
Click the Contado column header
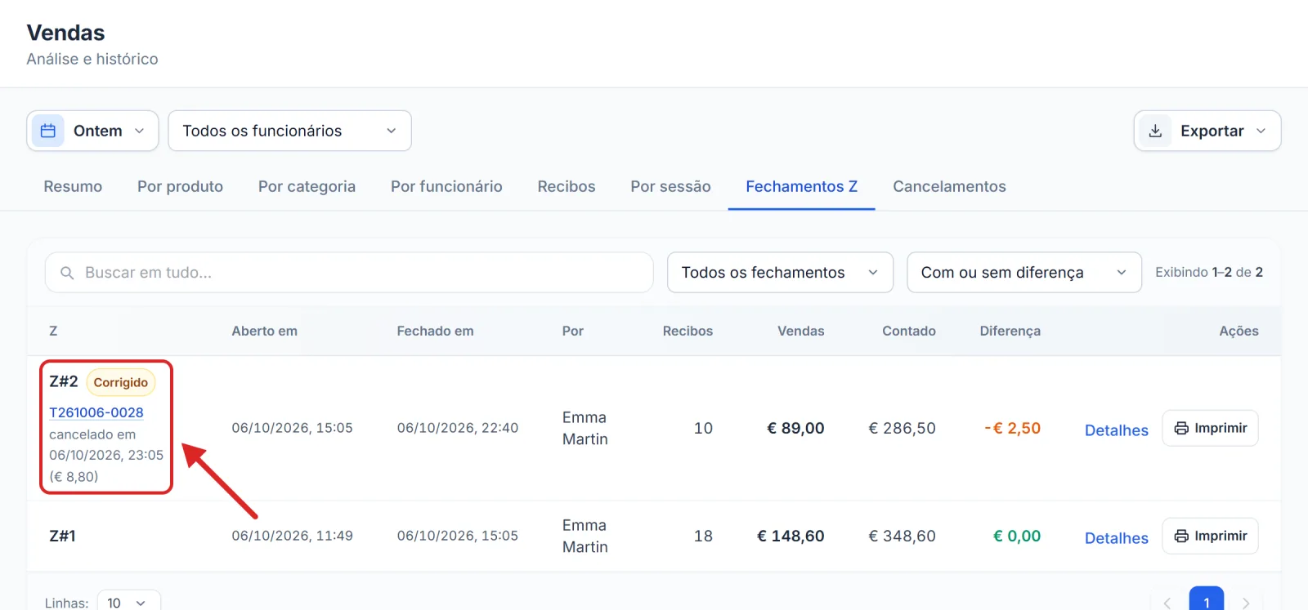(x=909, y=331)
